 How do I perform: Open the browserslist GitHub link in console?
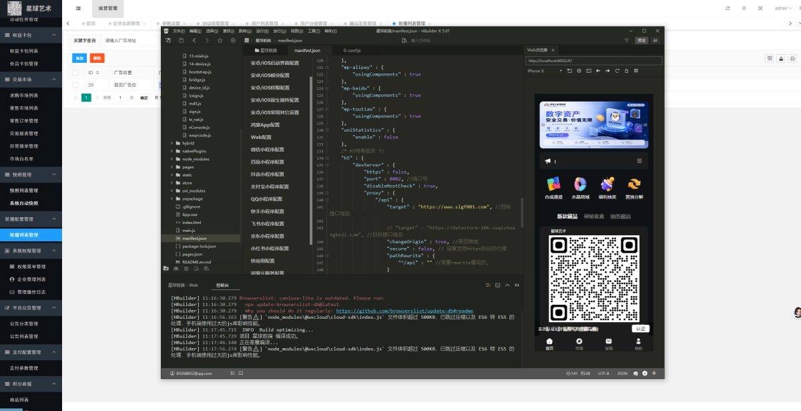pyautogui.click(x=405, y=311)
